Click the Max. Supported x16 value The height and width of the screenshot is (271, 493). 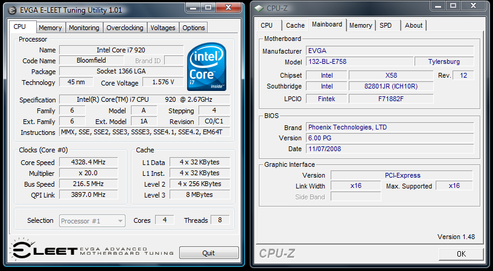click(x=454, y=185)
